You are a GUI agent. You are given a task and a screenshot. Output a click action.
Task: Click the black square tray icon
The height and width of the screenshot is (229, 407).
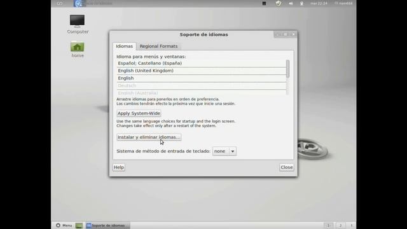click(264, 3)
